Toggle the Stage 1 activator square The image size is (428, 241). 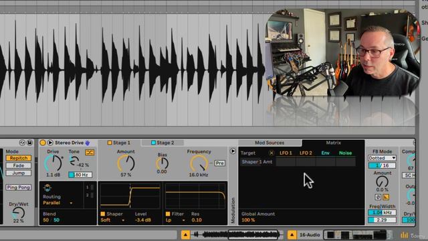pos(110,143)
